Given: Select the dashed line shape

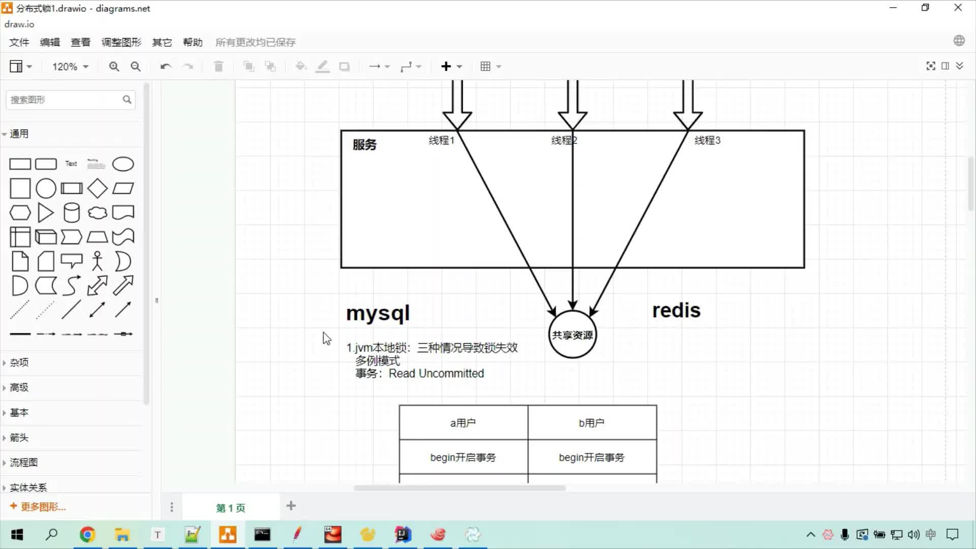Looking at the screenshot, I should [x=20, y=310].
